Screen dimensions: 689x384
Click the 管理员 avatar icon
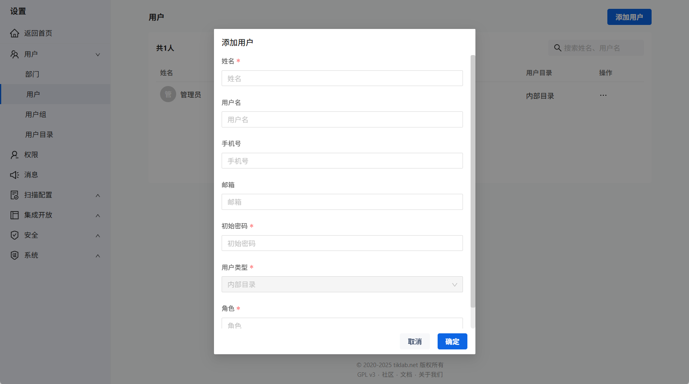(x=168, y=94)
